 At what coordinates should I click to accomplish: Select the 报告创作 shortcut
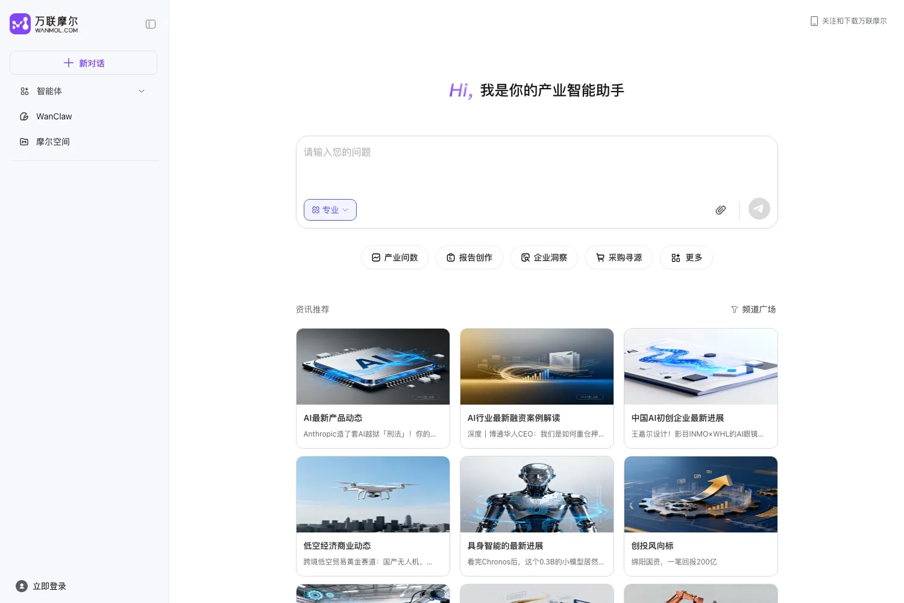click(x=469, y=257)
